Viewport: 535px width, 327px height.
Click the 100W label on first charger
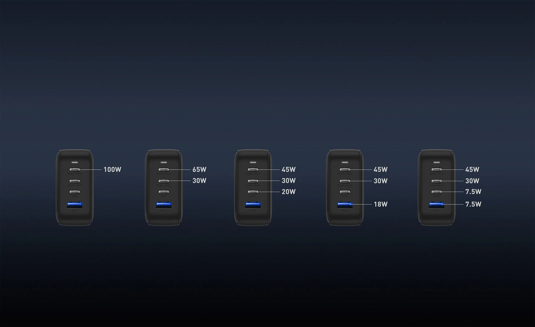pyautogui.click(x=112, y=170)
